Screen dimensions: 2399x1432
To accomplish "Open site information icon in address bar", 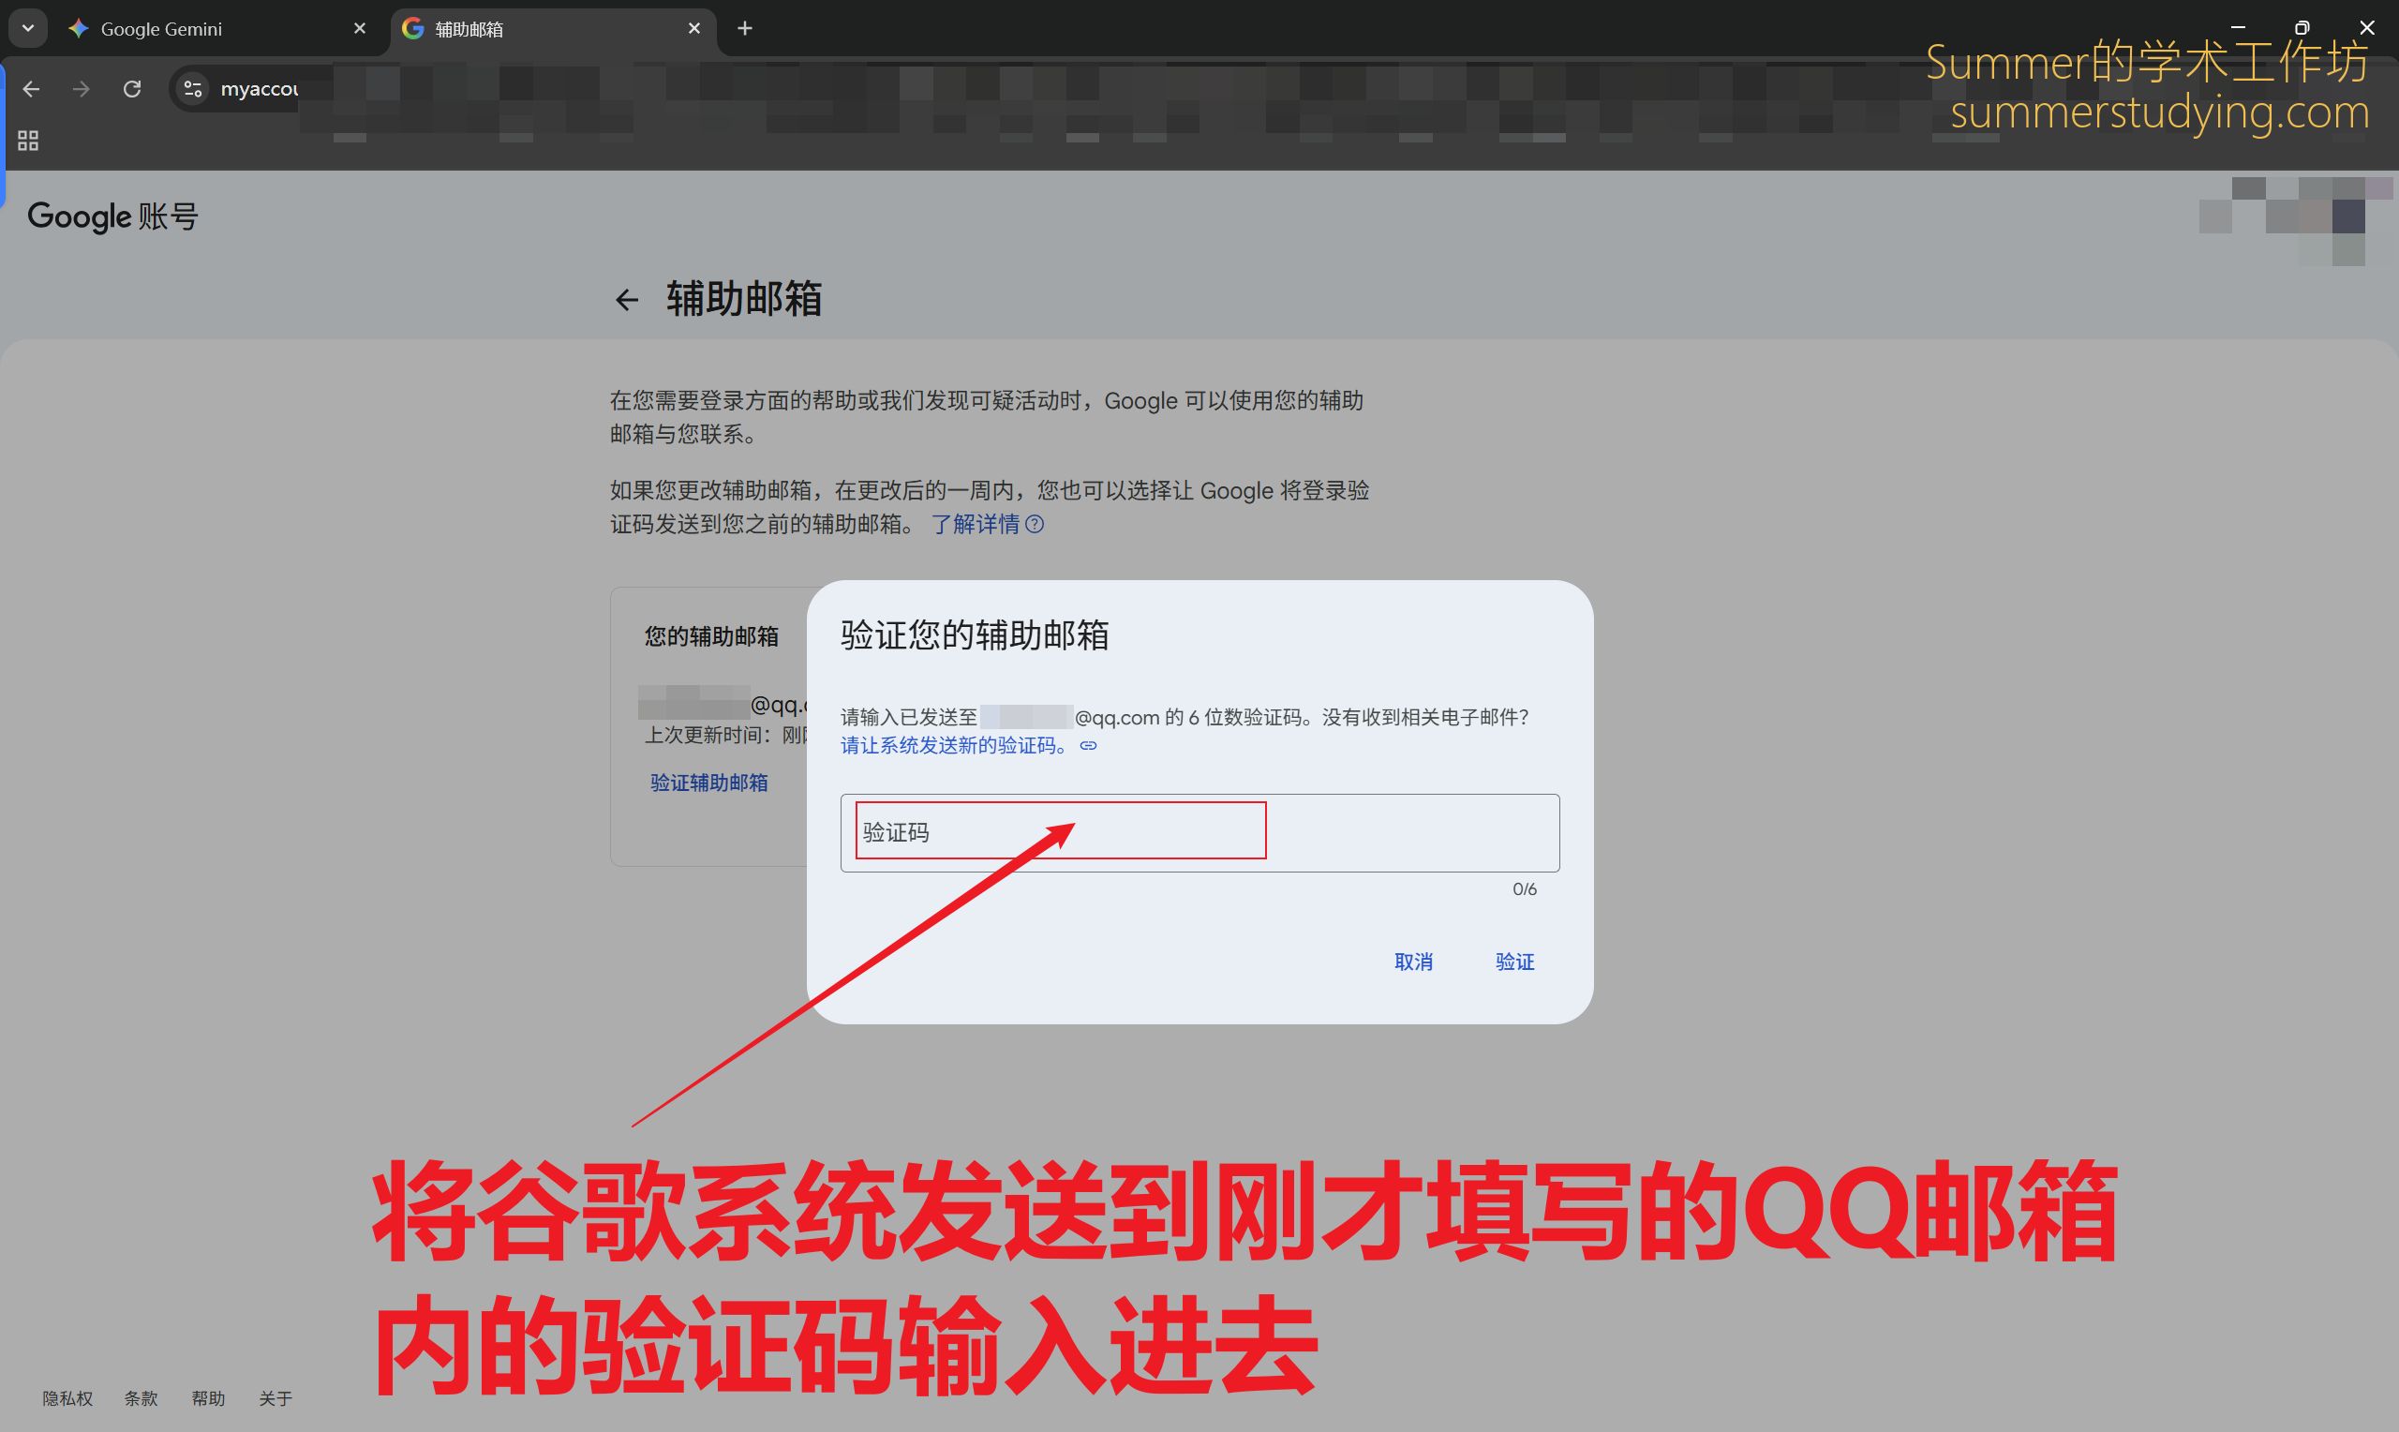I will pos(193,89).
